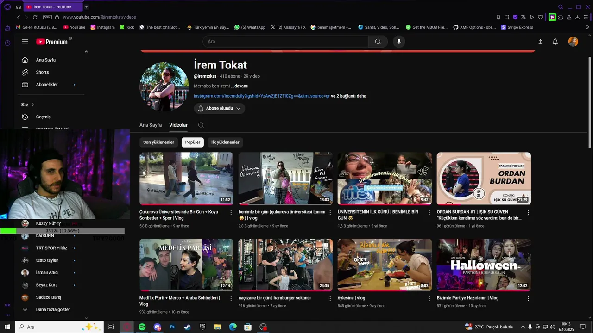
Task: Open 've 2 bağlantı daha' links
Action: (x=348, y=96)
